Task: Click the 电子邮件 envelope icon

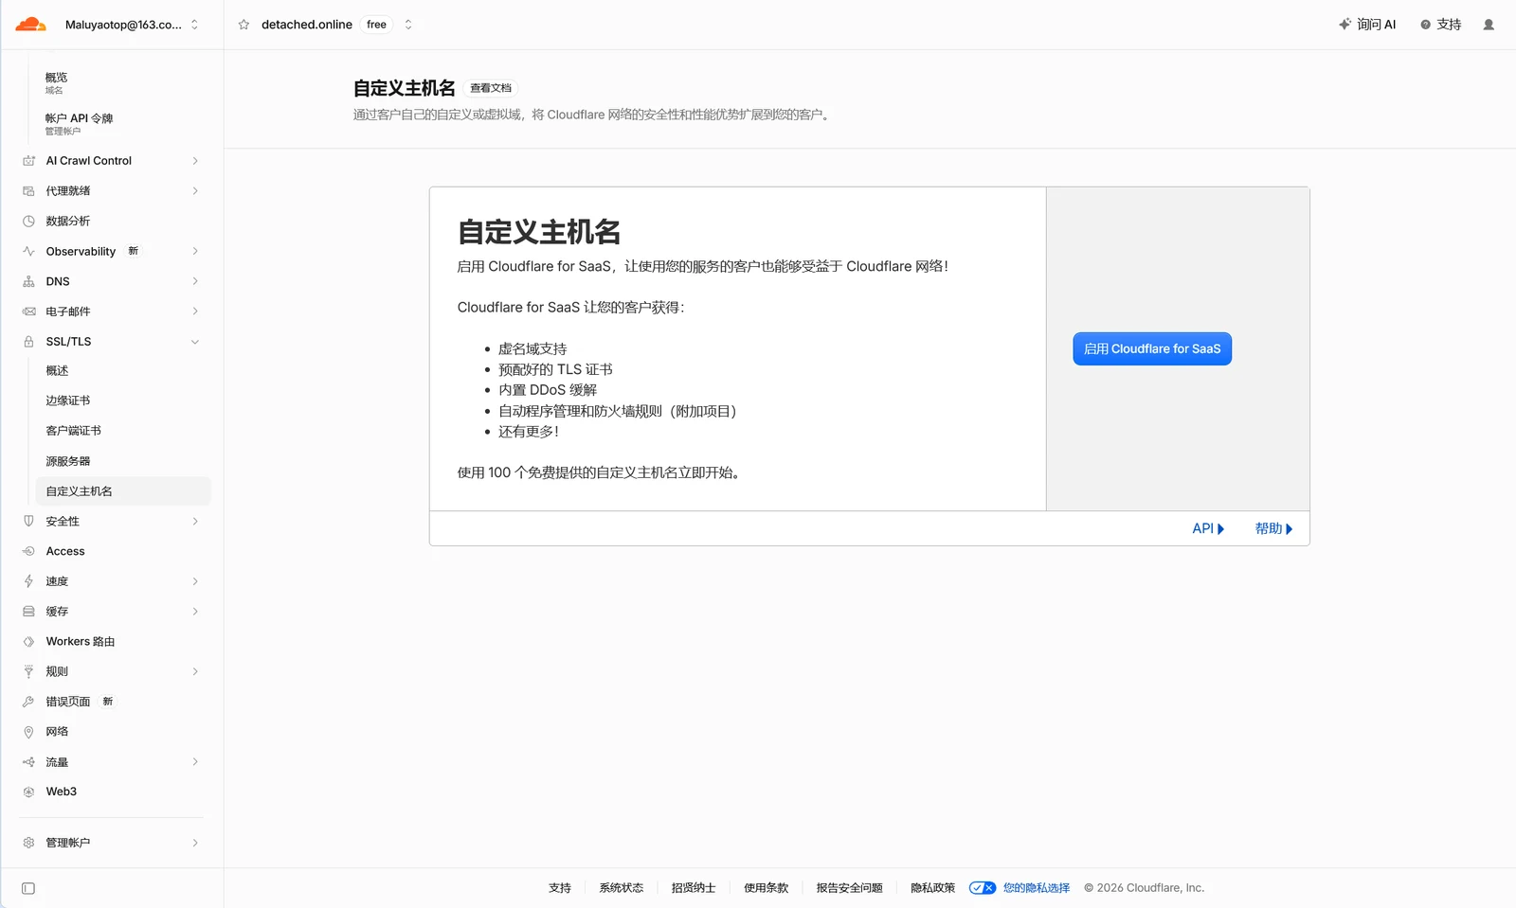Action: (28, 312)
